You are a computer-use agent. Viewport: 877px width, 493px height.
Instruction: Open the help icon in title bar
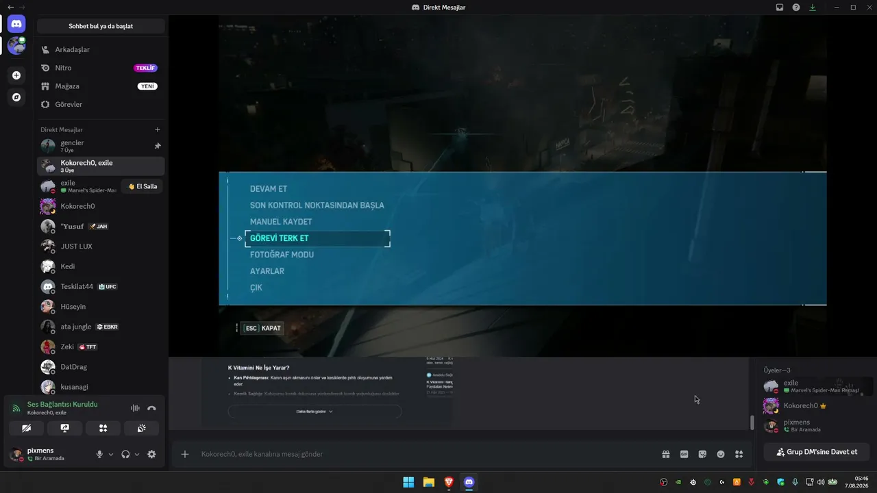(x=796, y=8)
